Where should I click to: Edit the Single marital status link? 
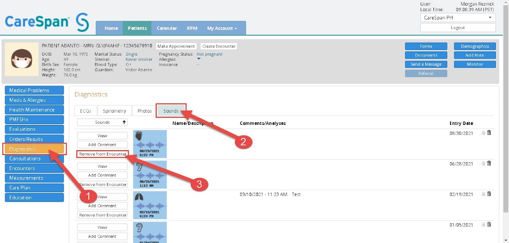click(131, 54)
